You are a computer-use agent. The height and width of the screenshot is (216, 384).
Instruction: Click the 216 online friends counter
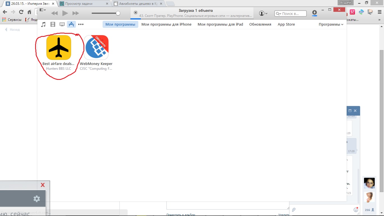pos(369,210)
